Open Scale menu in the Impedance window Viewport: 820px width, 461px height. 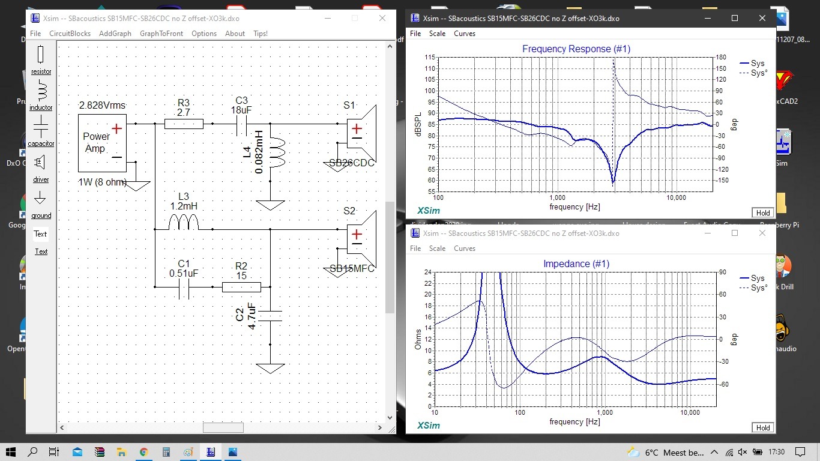click(x=437, y=249)
